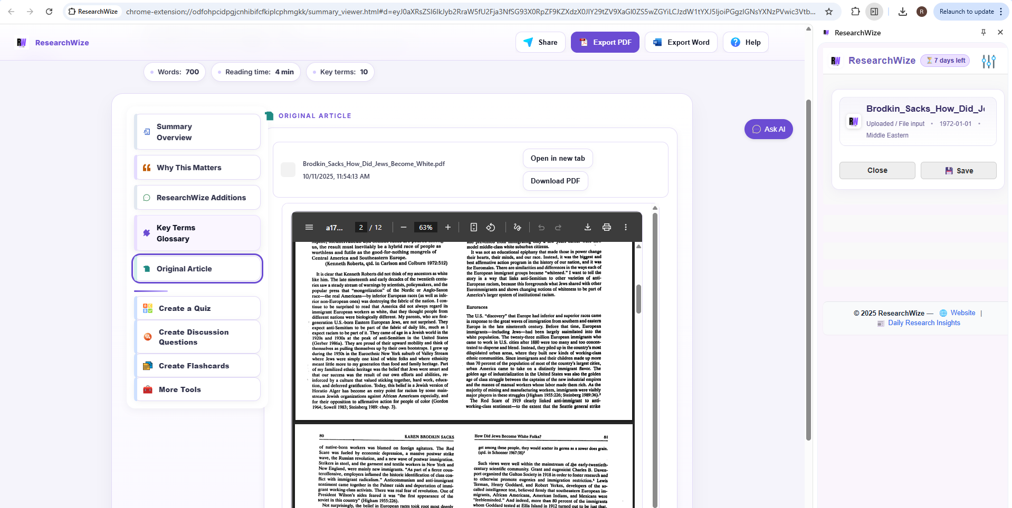Select the PDF draw annotation tool

[517, 227]
